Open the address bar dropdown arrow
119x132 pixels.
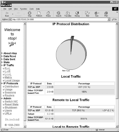point(109,19)
